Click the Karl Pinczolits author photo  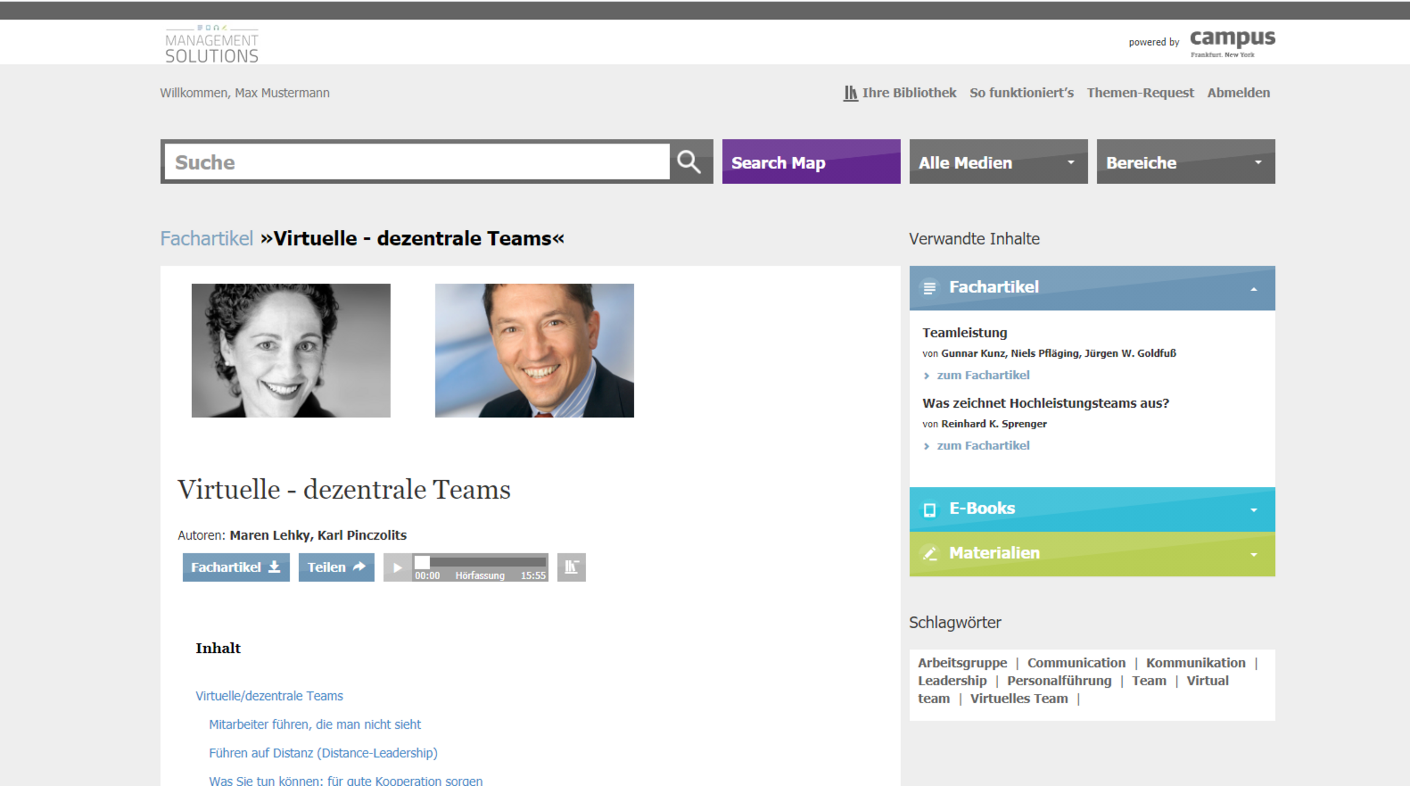click(x=534, y=351)
